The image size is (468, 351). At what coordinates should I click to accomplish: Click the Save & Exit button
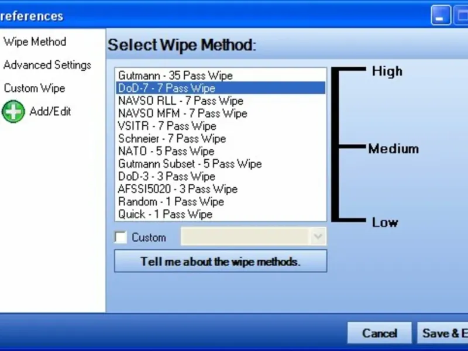click(x=443, y=333)
